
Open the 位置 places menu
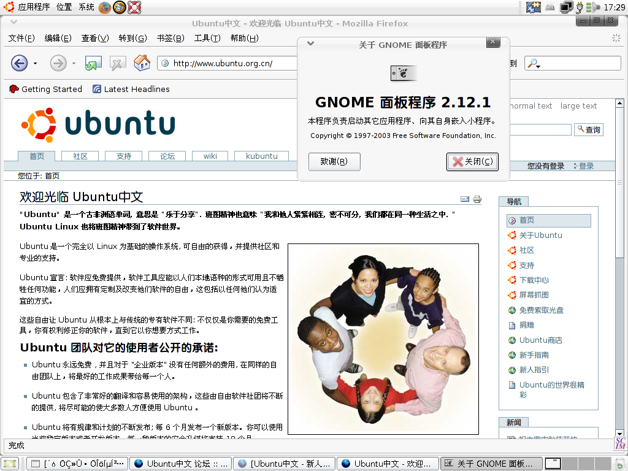tap(64, 7)
